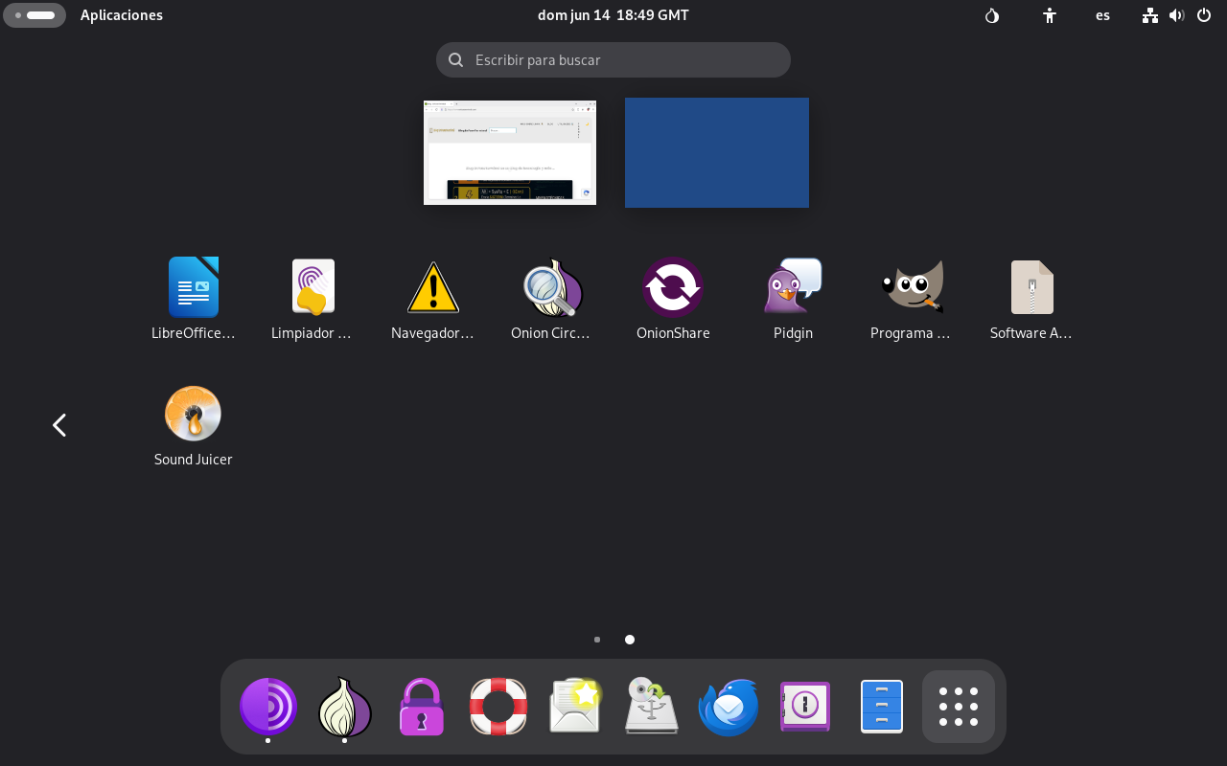The height and width of the screenshot is (766, 1227).
Task: Click the white onion icon in the dock
Action: point(345,707)
